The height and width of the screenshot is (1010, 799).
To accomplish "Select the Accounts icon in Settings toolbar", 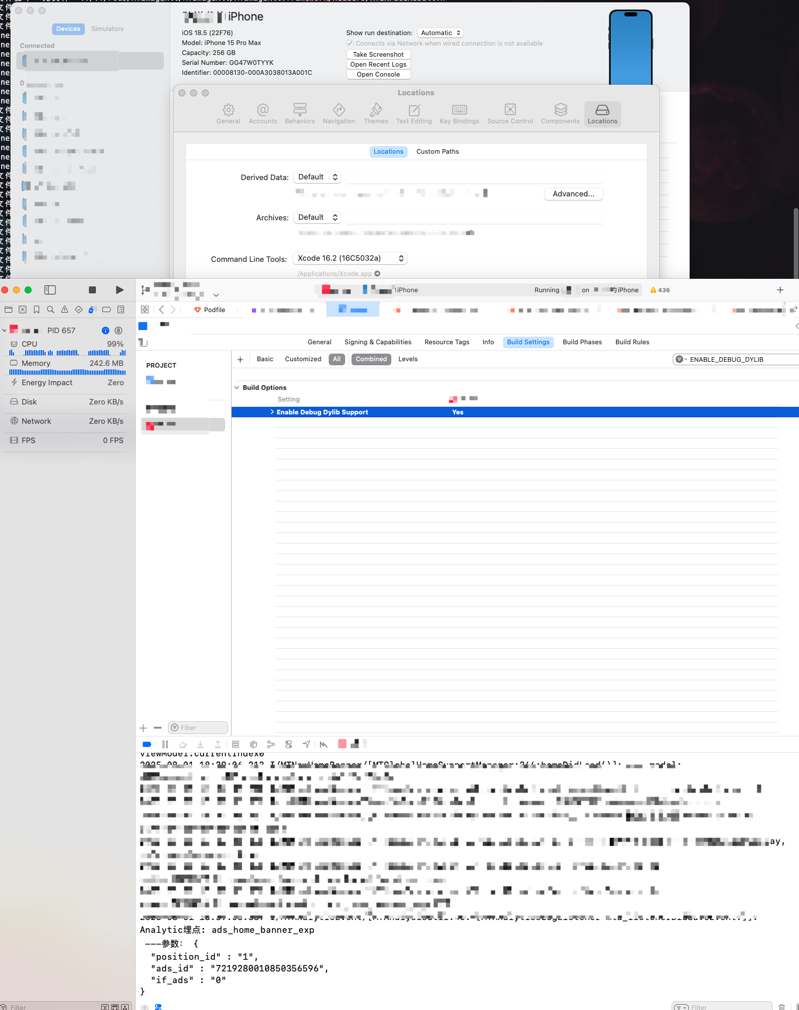I will click(x=263, y=114).
